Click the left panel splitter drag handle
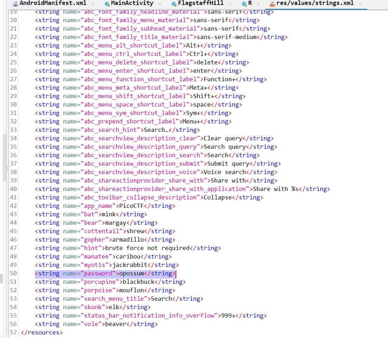This screenshot has height=338, width=388. pyautogui.click(x=7, y=169)
